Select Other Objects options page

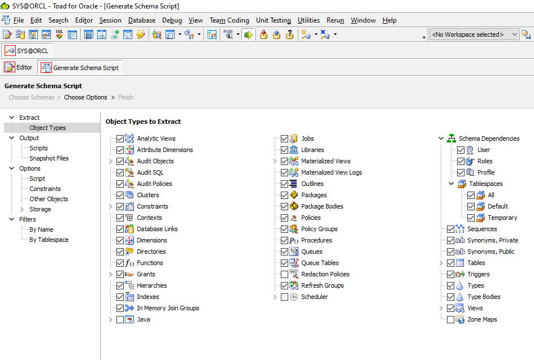[49, 199]
